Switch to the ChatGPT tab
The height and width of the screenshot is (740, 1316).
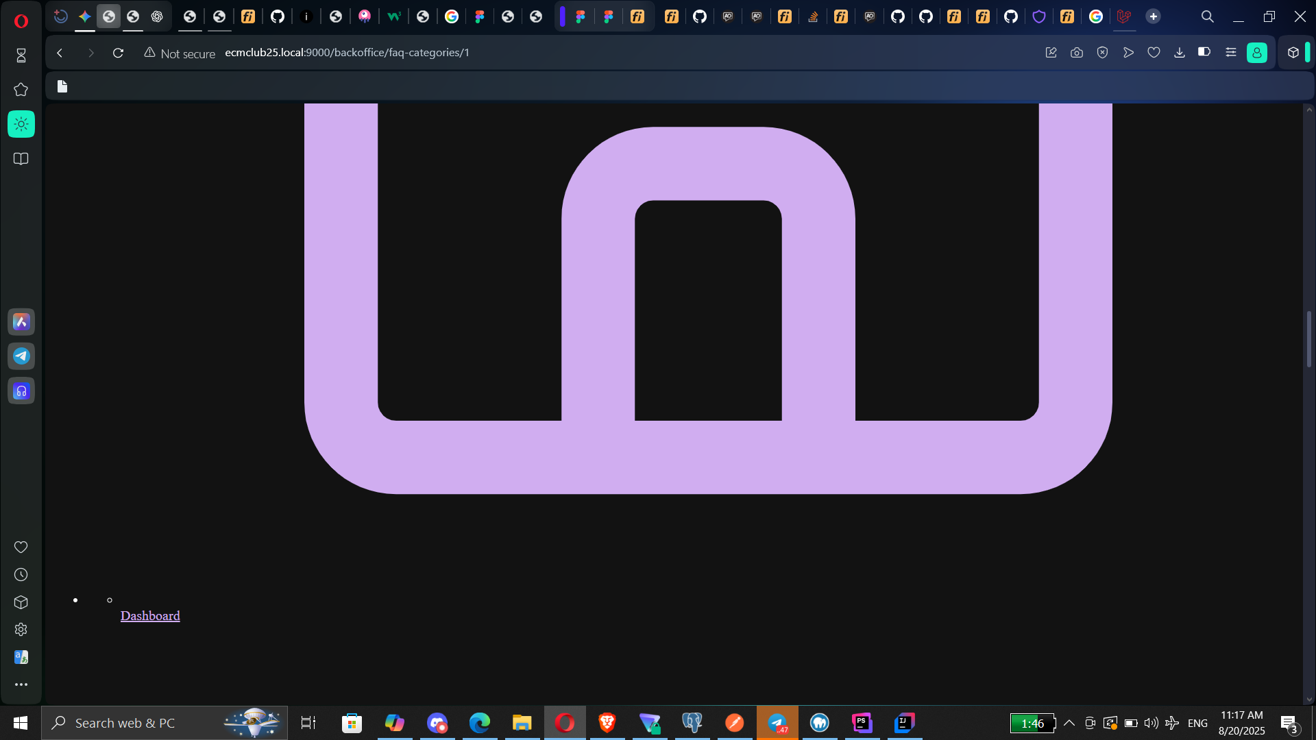pos(157,16)
